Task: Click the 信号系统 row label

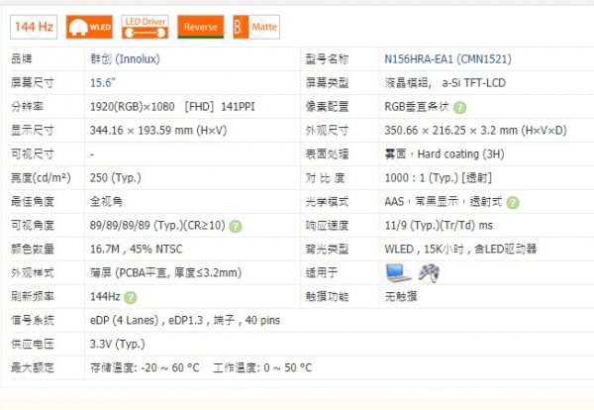Action: 33,320
